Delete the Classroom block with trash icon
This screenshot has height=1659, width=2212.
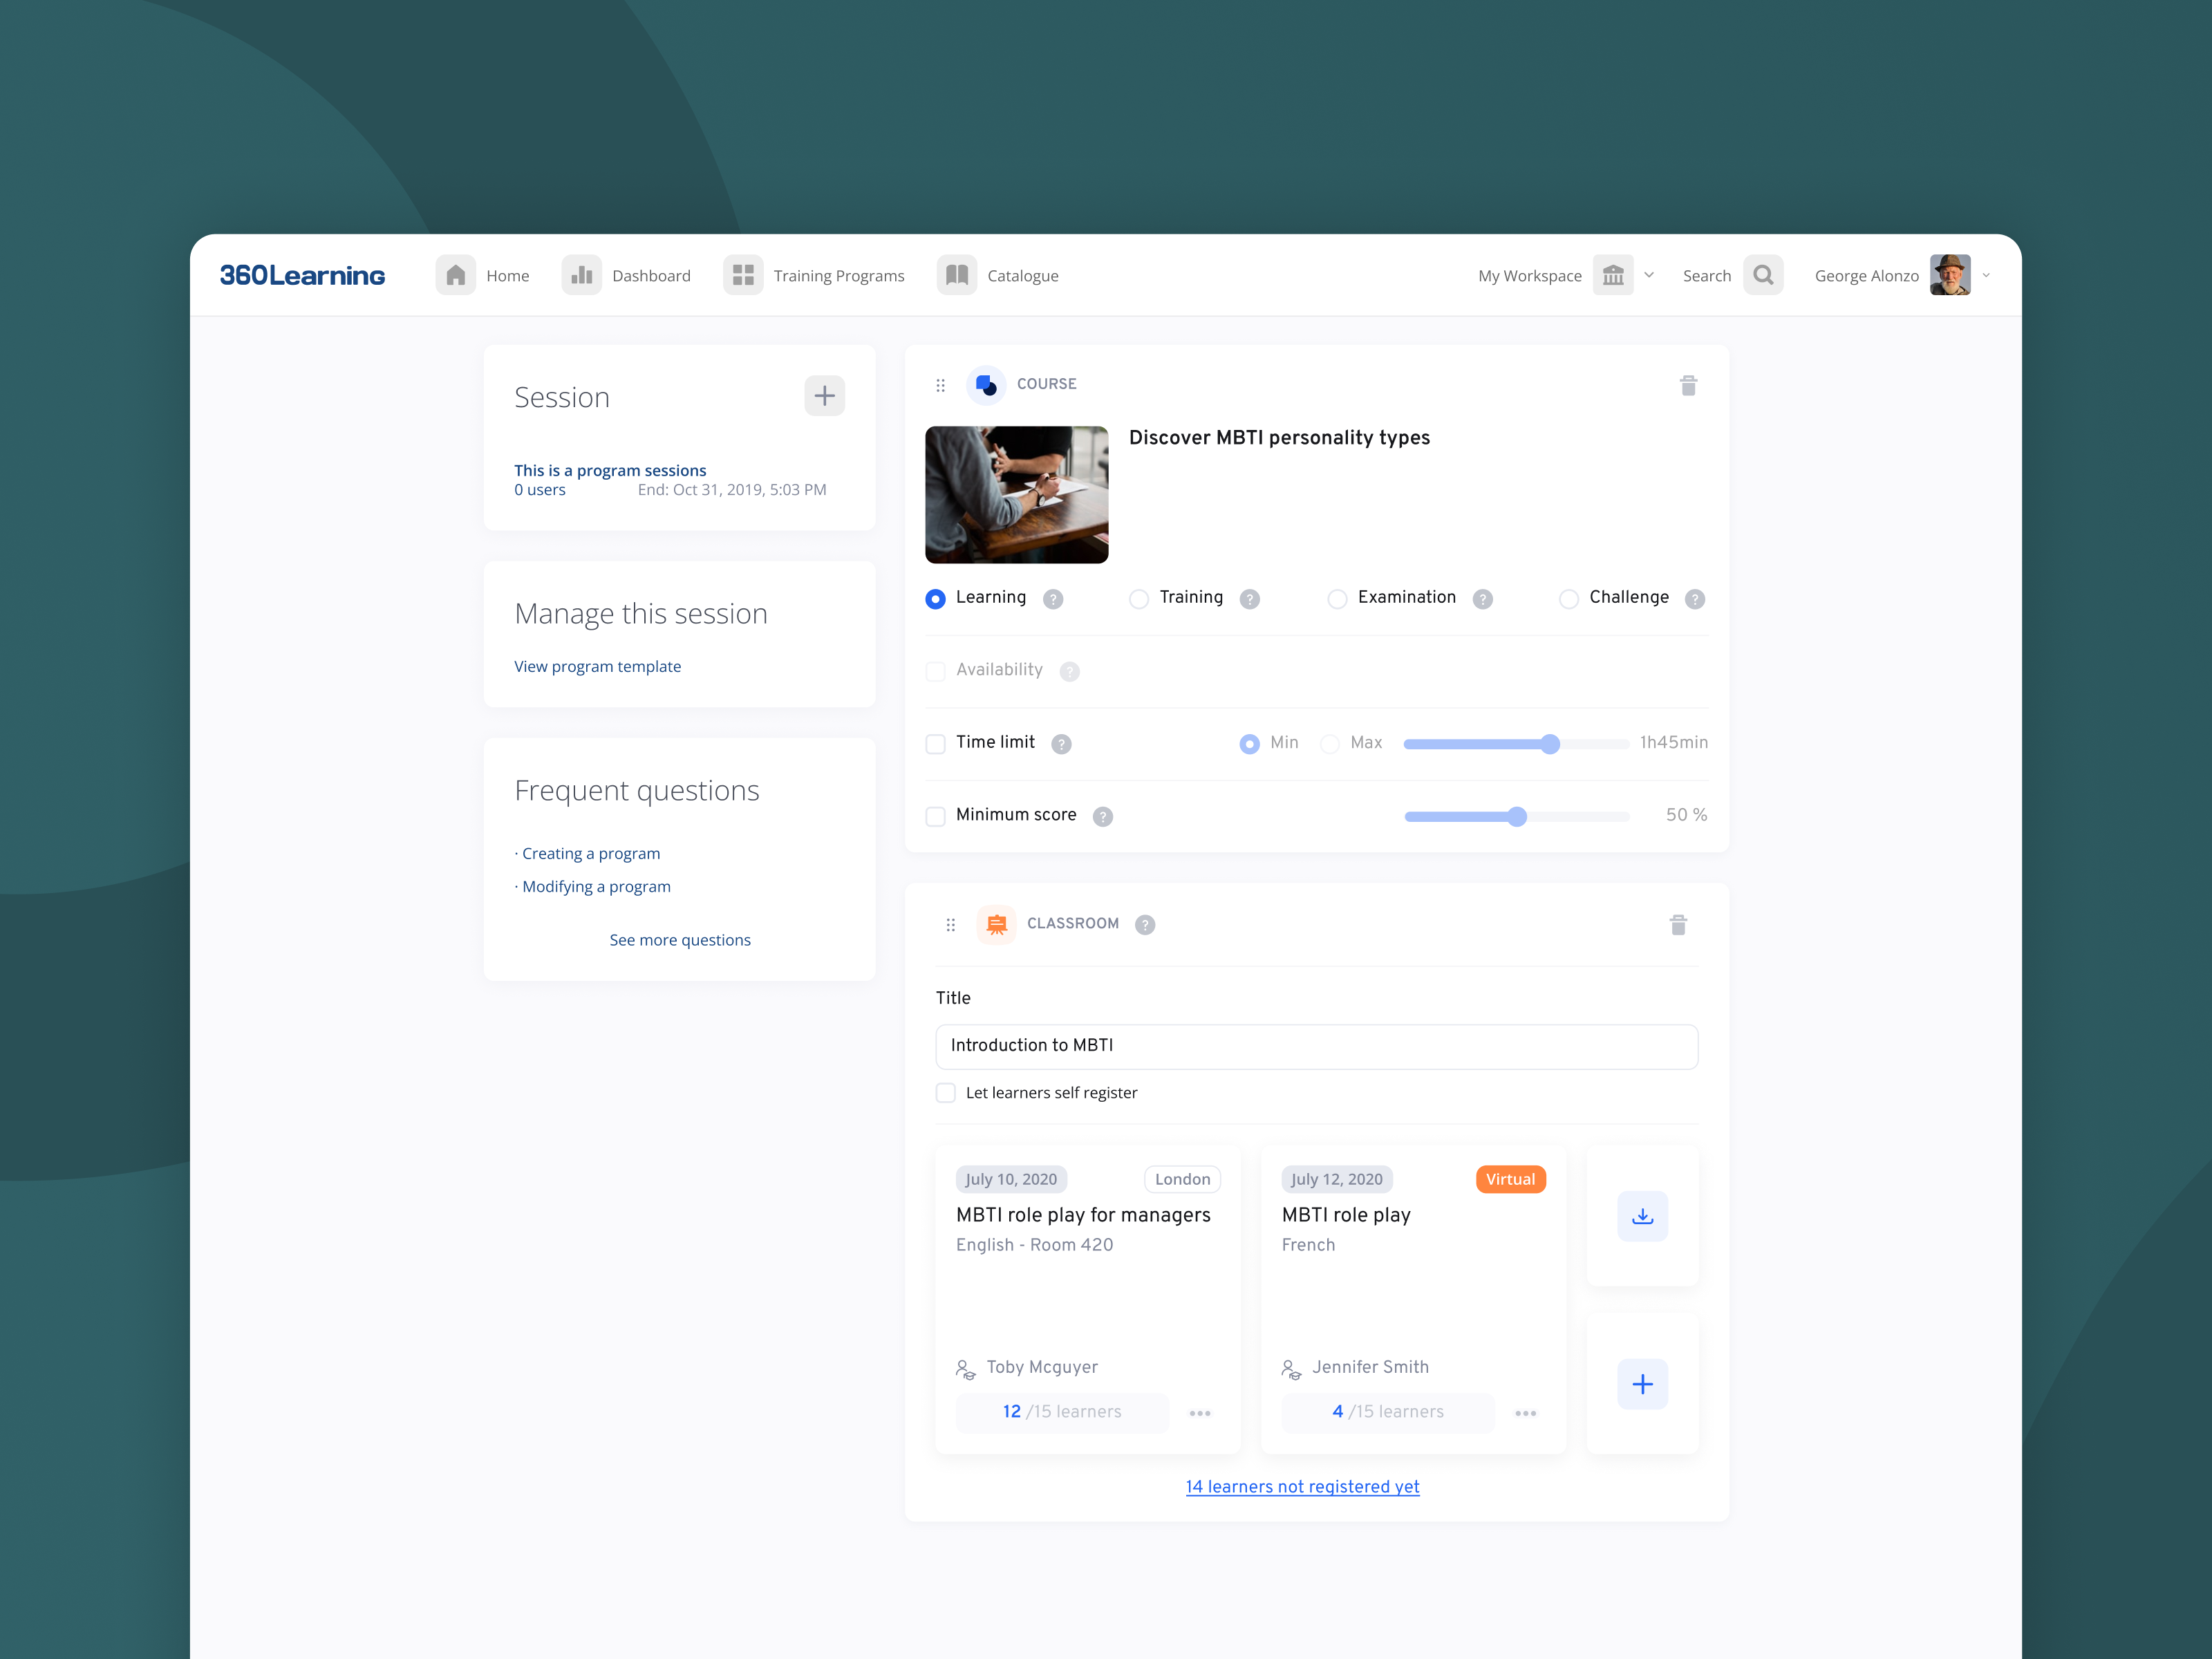click(1679, 924)
